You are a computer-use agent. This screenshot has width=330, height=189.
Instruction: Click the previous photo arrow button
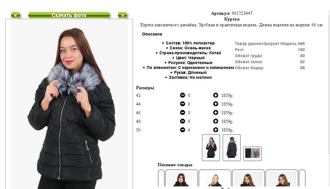pos(16,15)
